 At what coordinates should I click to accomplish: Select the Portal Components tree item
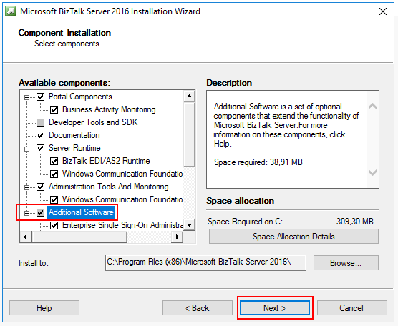click(80, 97)
